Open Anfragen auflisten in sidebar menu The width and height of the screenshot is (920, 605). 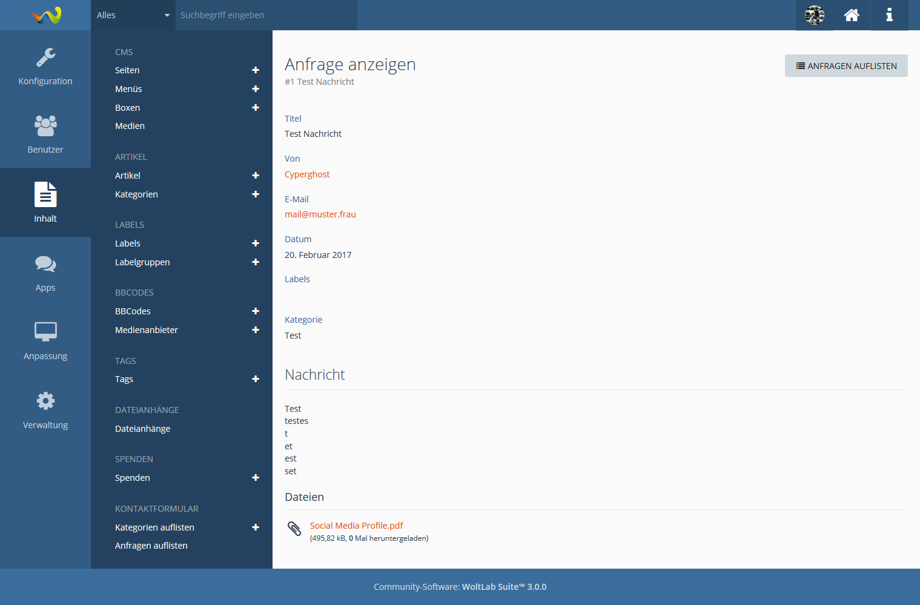click(x=151, y=546)
